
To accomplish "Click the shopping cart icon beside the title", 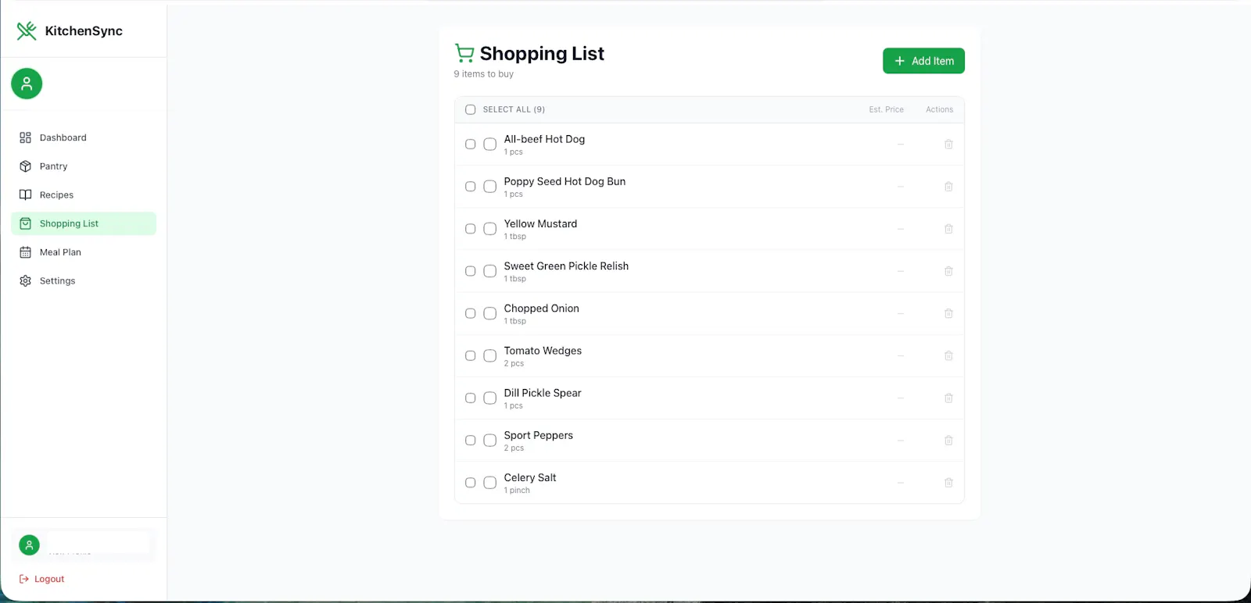I will (464, 53).
